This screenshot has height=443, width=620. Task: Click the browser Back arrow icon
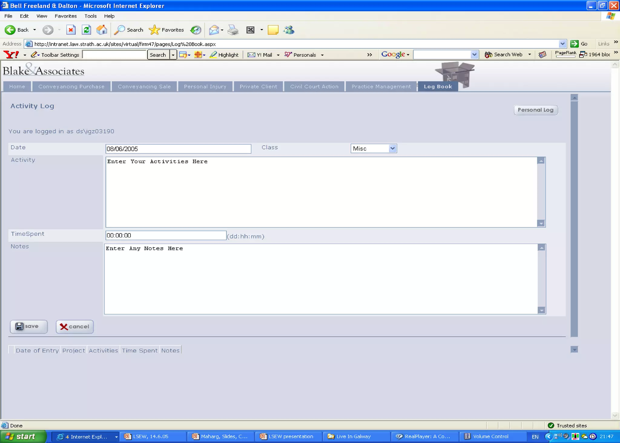coord(10,30)
